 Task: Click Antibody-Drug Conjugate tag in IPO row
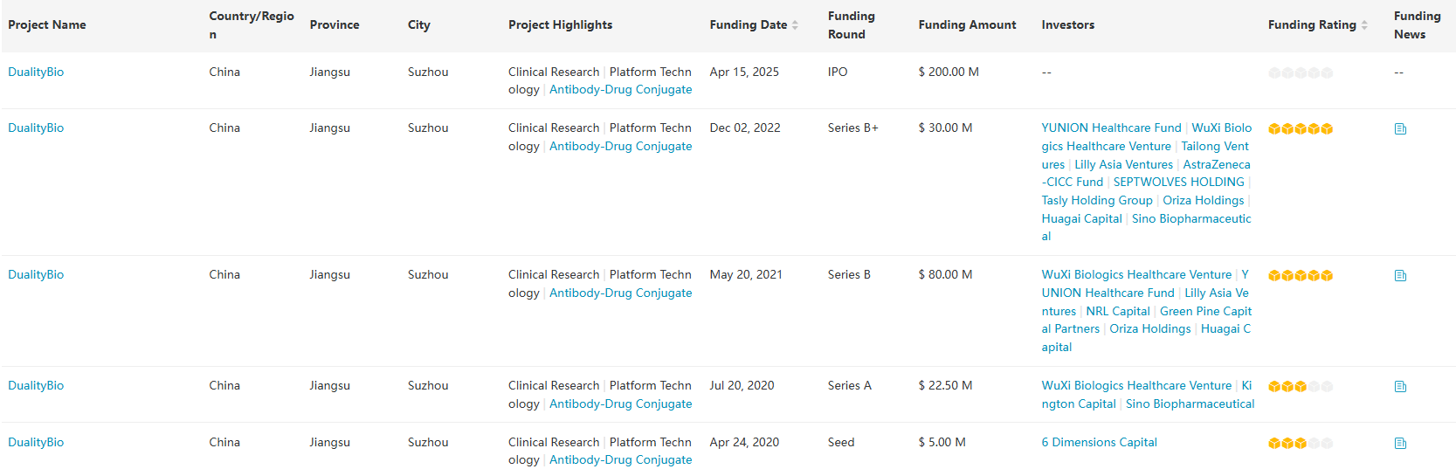pos(620,90)
